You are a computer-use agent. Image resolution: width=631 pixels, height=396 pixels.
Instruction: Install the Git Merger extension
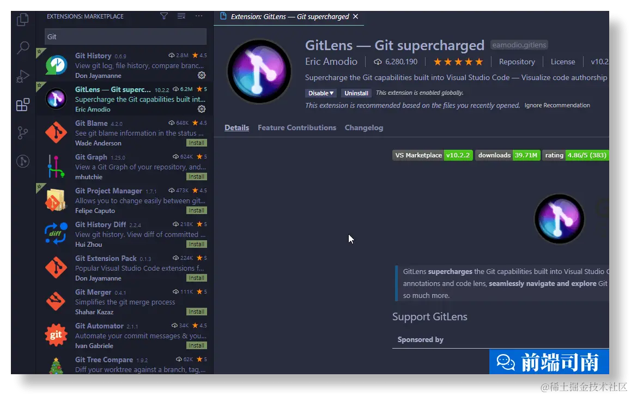[197, 312]
